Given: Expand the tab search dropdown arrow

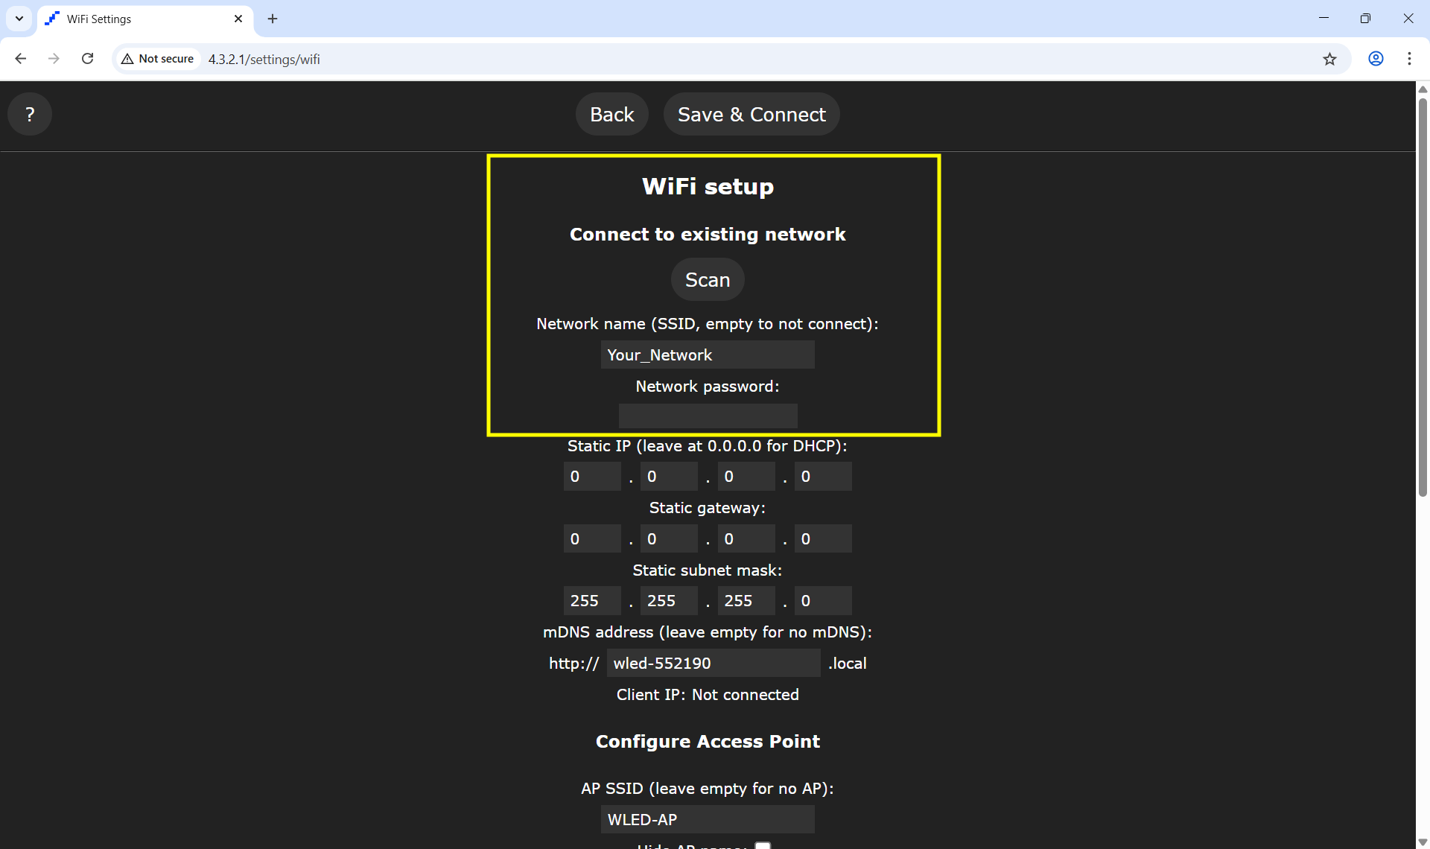Looking at the screenshot, I should (x=19, y=19).
